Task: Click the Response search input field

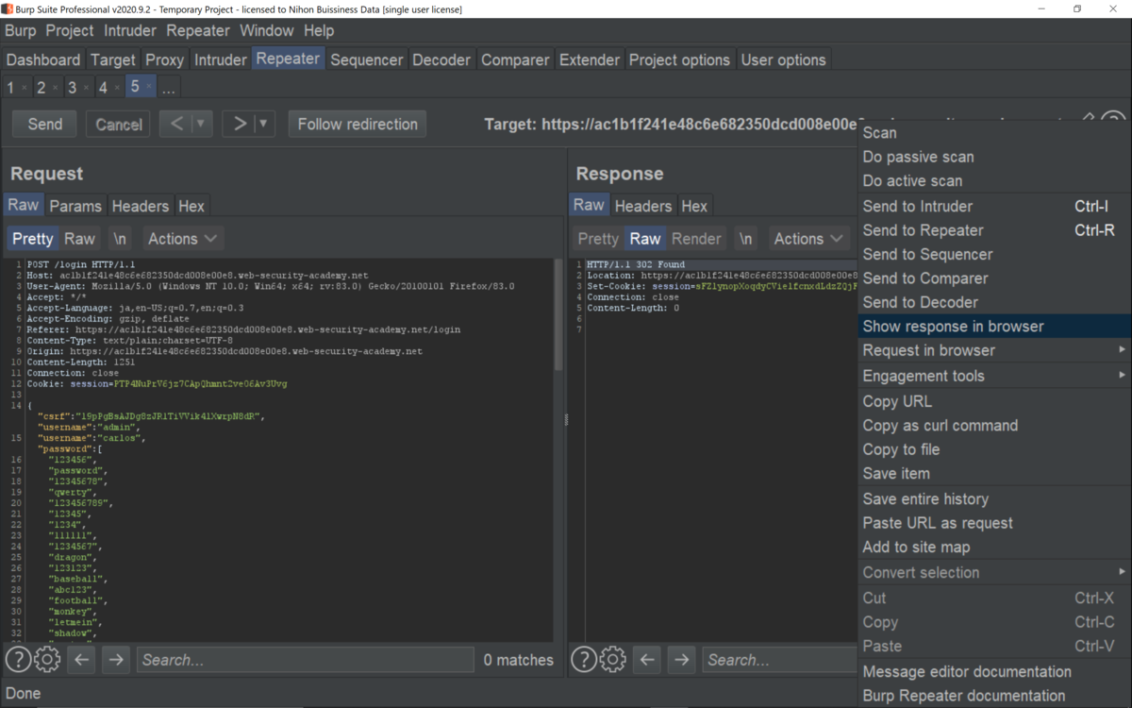Action: 780,660
